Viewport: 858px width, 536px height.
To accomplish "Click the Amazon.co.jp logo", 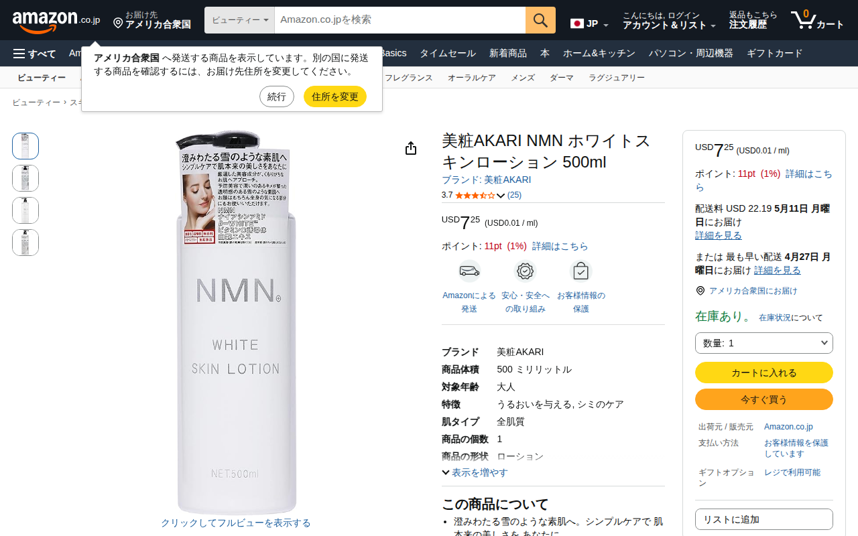I will pyautogui.click(x=56, y=21).
